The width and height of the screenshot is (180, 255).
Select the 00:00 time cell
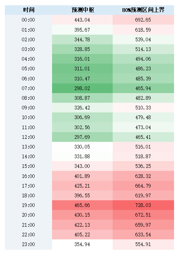click(28, 20)
